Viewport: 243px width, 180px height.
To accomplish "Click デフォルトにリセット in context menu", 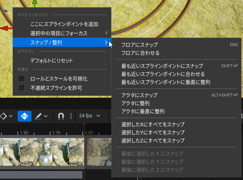I will [x=51, y=60].
